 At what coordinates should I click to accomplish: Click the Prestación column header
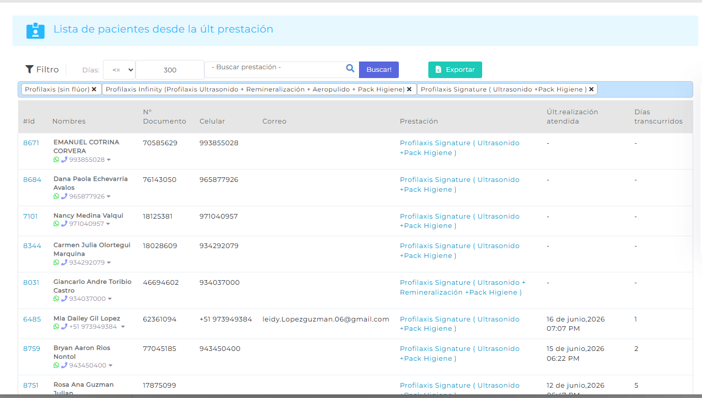click(419, 121)
